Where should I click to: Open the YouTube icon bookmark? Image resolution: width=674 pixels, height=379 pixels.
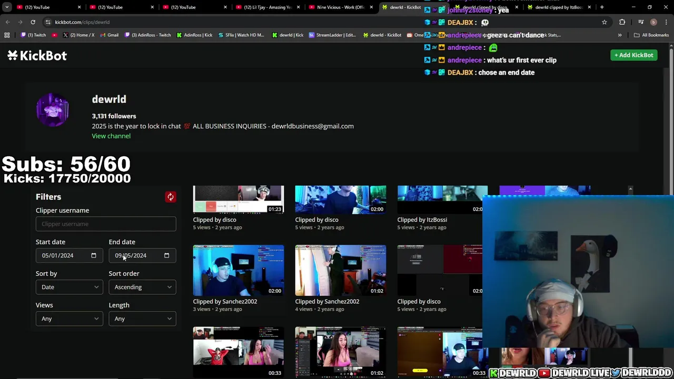(x=54, y=35)
